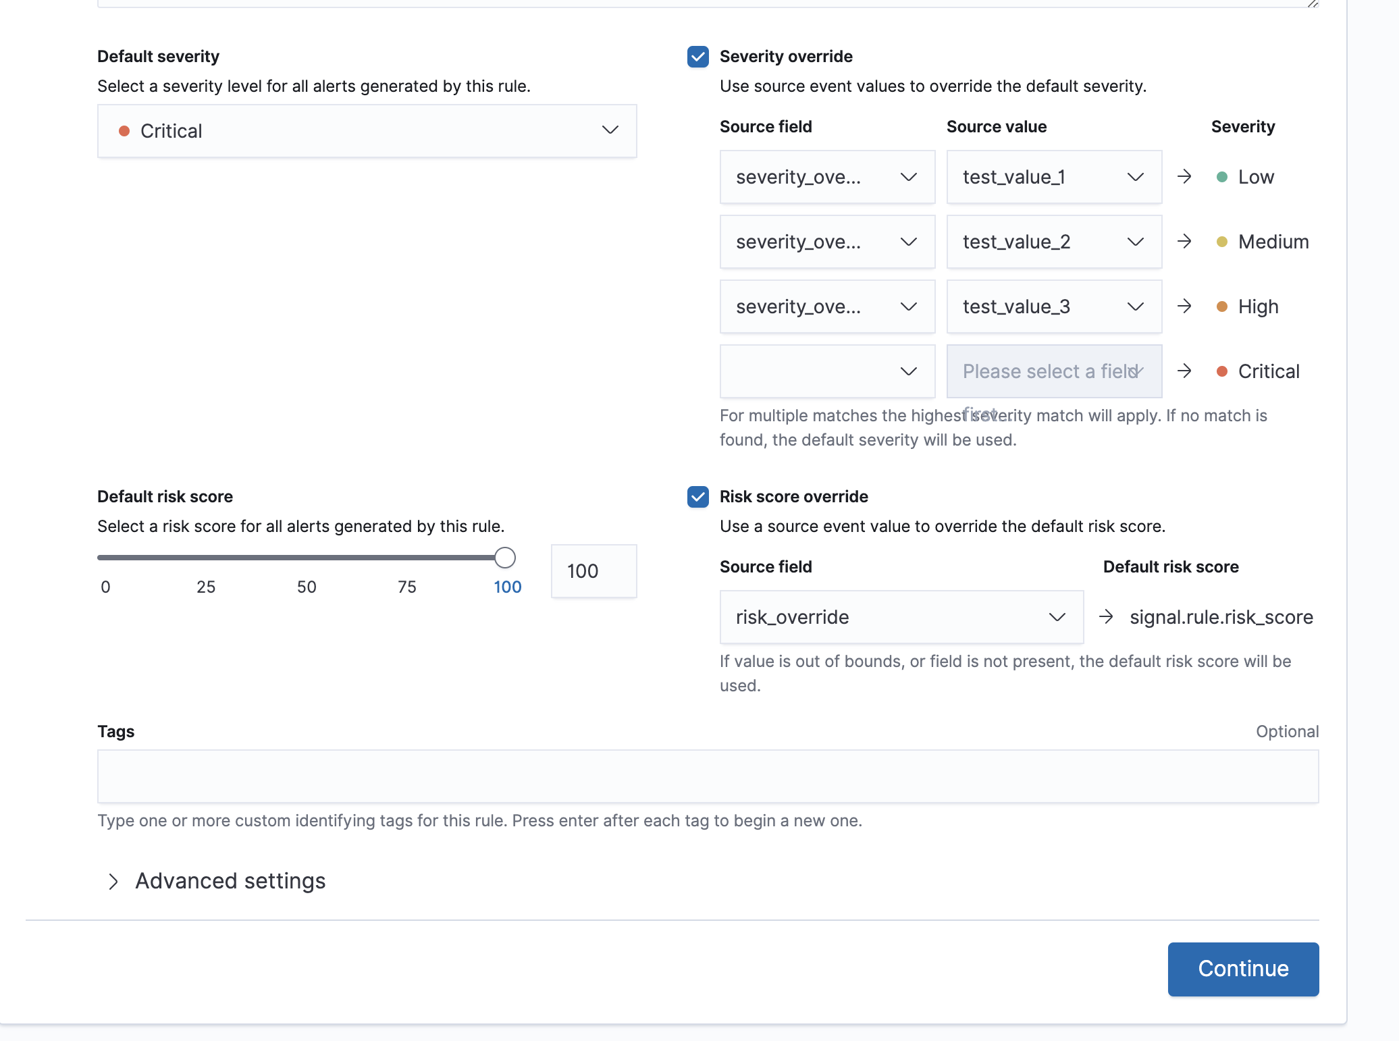Open the test_value_2 source value dropdown
The height and width of the screenshot is (1041, 1399).
tap(1053, 242)
